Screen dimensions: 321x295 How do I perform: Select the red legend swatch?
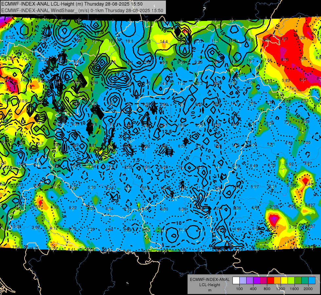[271, 281]
